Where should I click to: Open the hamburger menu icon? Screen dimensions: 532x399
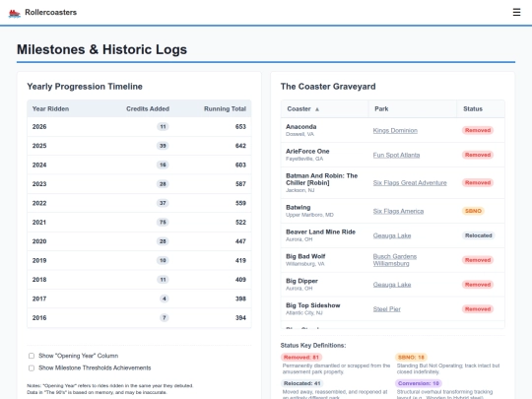coord(516,12)
